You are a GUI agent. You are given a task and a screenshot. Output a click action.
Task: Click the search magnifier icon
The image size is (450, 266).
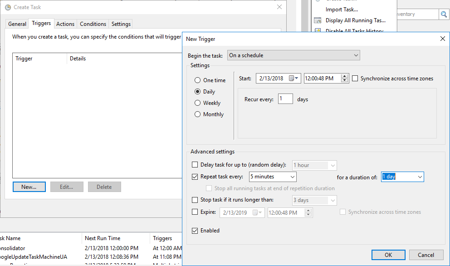(x=444, y=14)
